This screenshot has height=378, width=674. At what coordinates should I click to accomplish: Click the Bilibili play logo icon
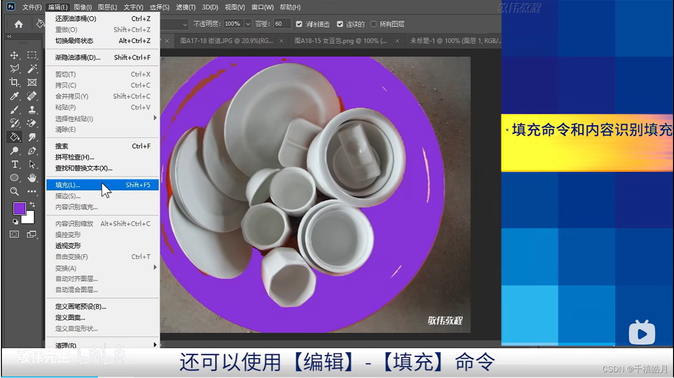click(642, 332)
